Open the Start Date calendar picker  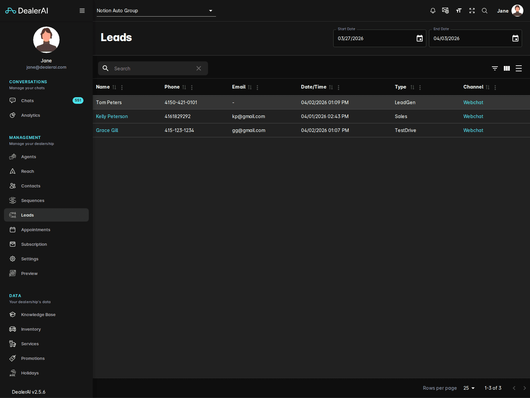point(419,38)
